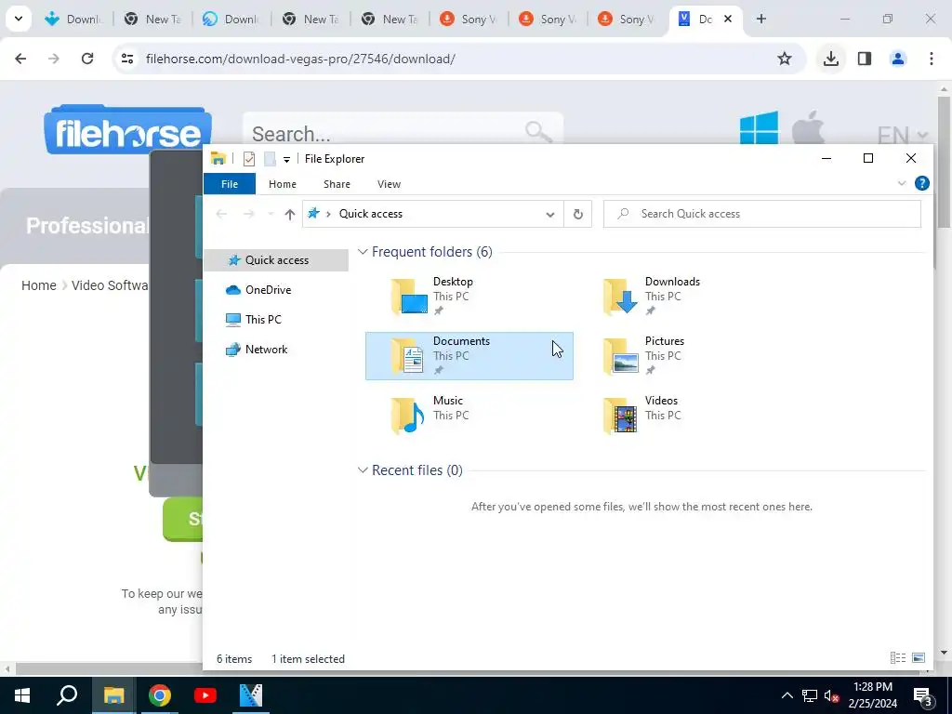
Task: Open Chrome three-dot menu
Action: coord(932,59)
